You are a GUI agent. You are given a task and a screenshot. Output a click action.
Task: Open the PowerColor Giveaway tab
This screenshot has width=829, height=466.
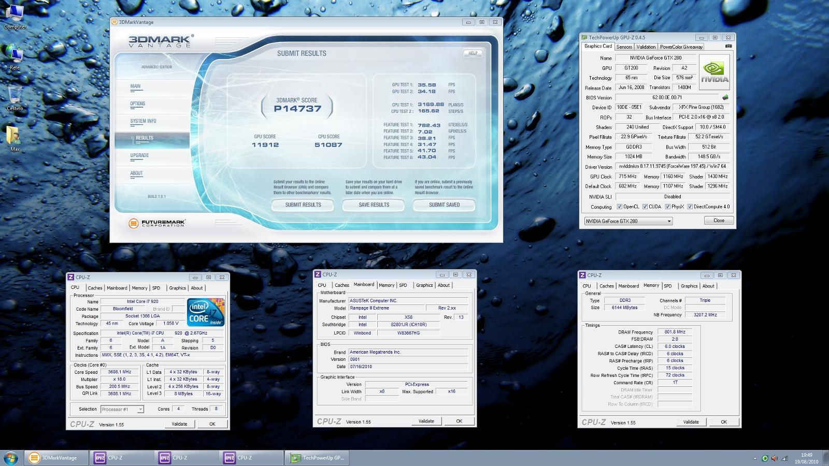coord(681,47)
